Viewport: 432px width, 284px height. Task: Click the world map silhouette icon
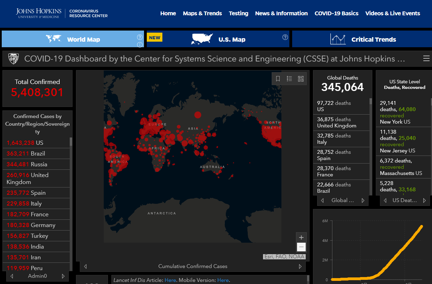coord(53,39)
